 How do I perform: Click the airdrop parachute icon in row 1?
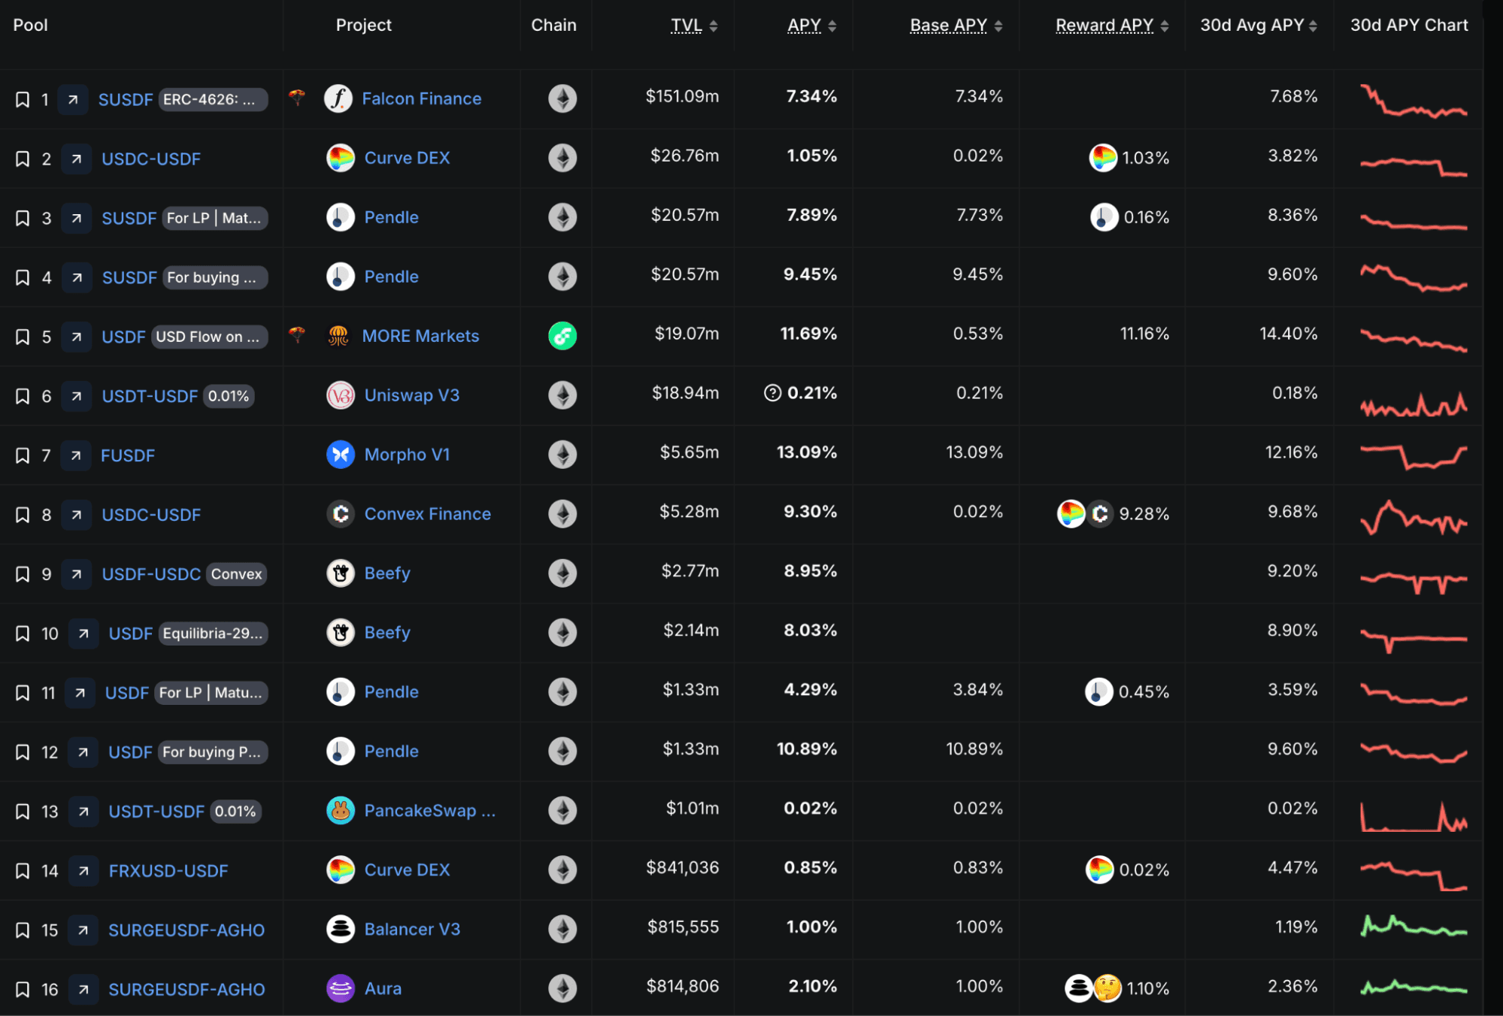click(x=297, y=97)
